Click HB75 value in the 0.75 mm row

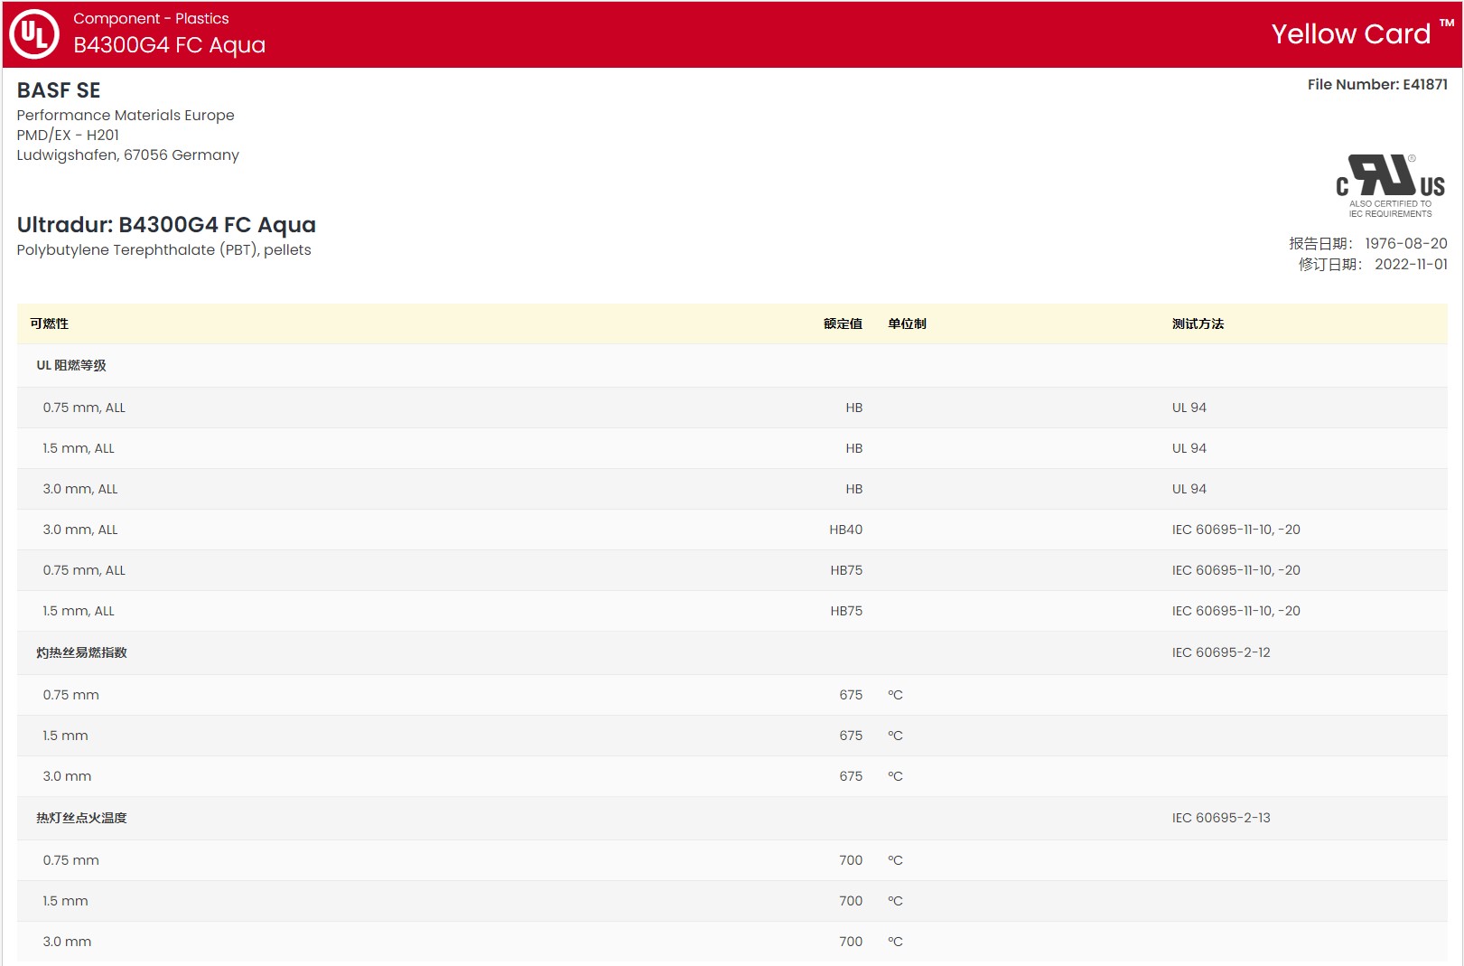[846, 570]
